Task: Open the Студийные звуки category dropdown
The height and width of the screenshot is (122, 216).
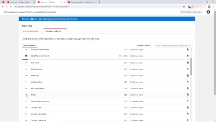Action: pos(143,45)
